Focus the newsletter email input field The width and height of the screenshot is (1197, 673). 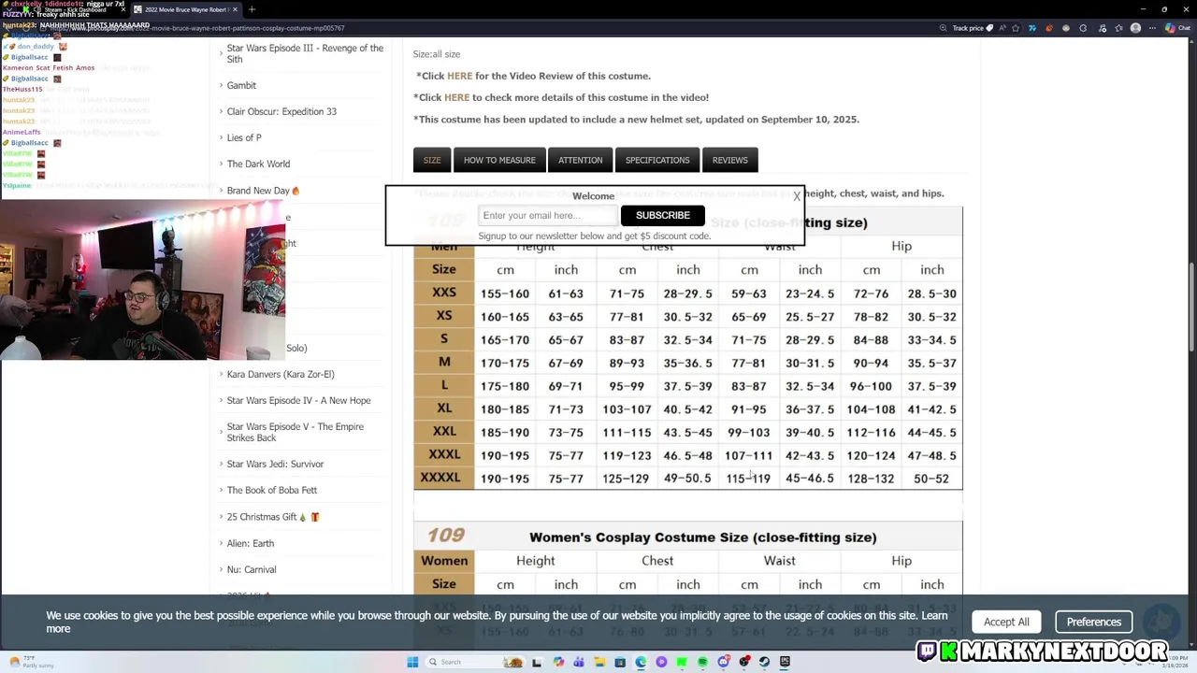point(548,215)
